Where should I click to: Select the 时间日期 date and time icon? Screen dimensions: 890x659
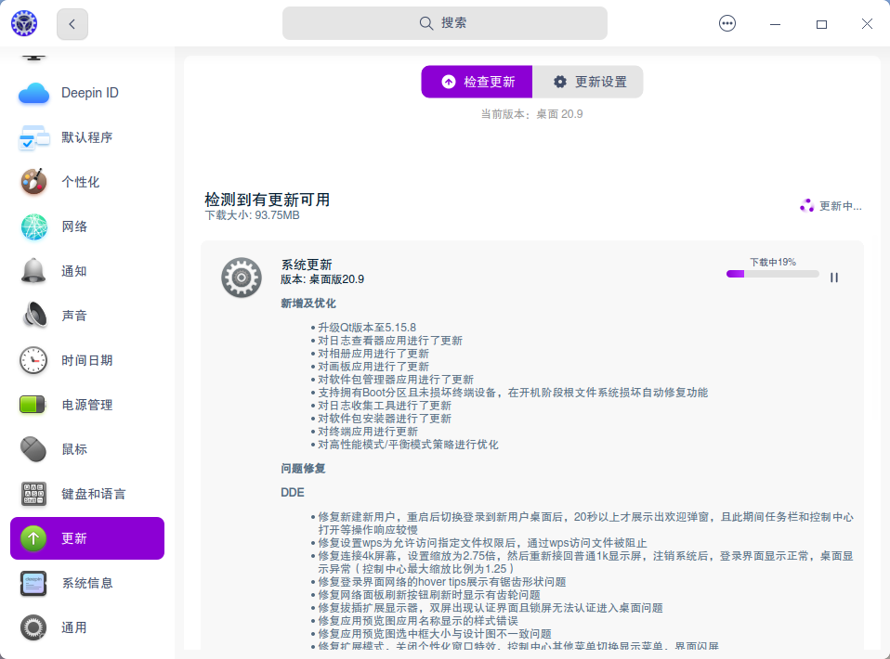88,360
